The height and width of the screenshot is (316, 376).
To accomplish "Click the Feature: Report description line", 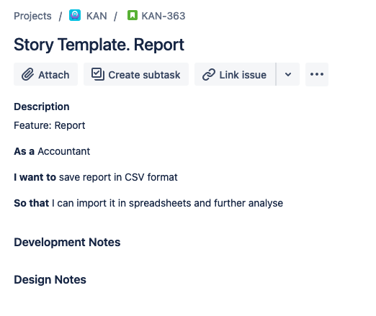I will [50, 125].
